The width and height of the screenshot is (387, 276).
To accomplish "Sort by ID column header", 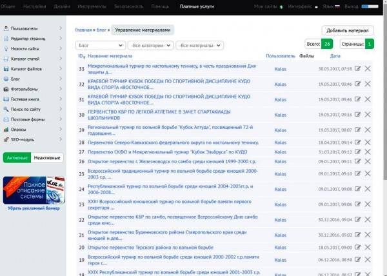I will point(81,56).
